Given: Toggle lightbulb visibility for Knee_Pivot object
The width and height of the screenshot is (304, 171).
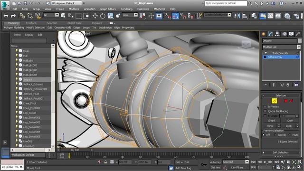Looking at the screenshot, I should point(17,103).
